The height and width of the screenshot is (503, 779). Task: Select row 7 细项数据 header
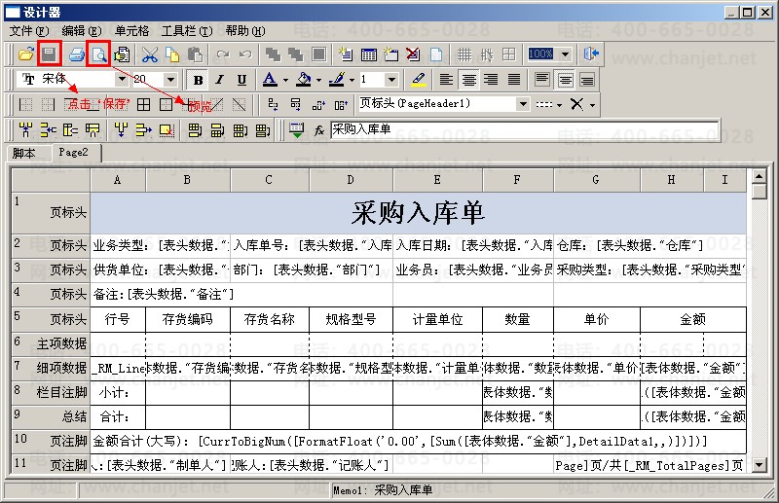51,369
